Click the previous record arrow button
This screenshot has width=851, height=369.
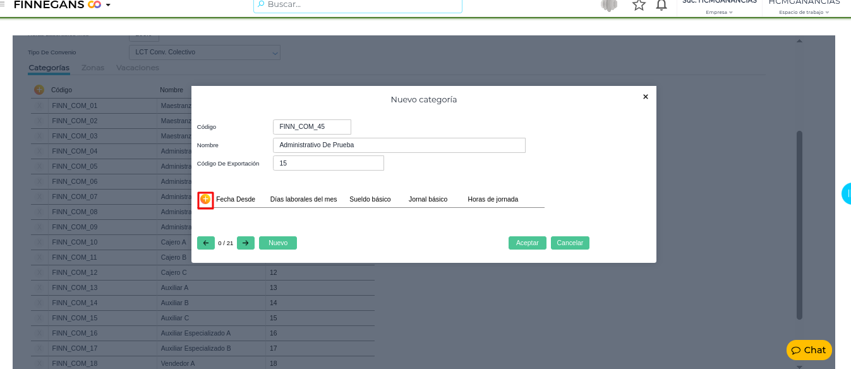[x=206, y=243]
